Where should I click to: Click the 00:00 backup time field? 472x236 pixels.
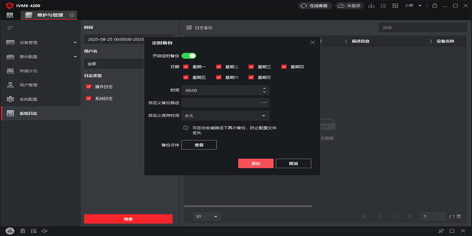(225, 90)
